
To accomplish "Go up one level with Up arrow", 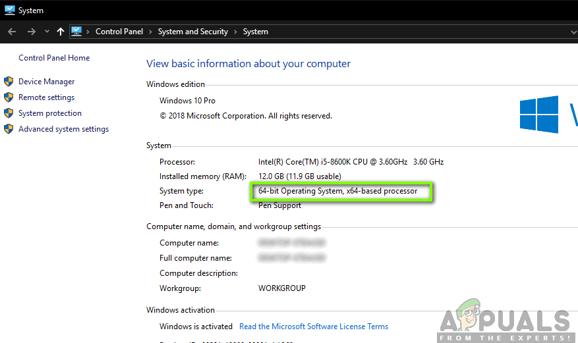I will (x=61, y=32).
